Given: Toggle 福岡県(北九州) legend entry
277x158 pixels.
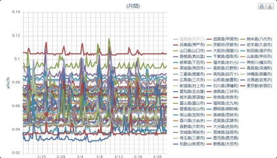Looking at the screenshot, I should [222, 103].
